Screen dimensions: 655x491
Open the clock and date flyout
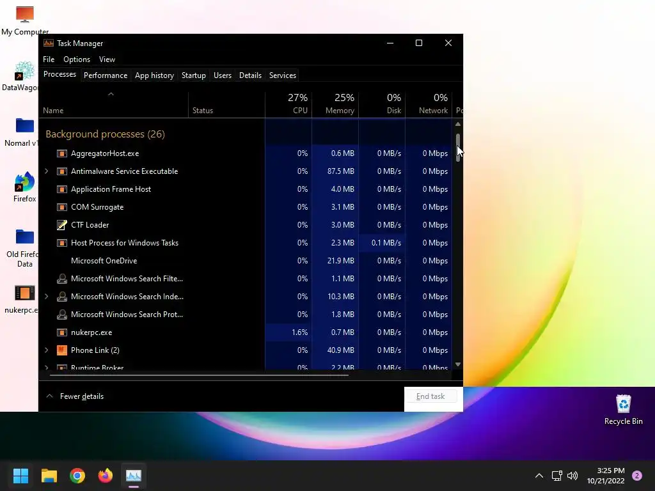606,476
